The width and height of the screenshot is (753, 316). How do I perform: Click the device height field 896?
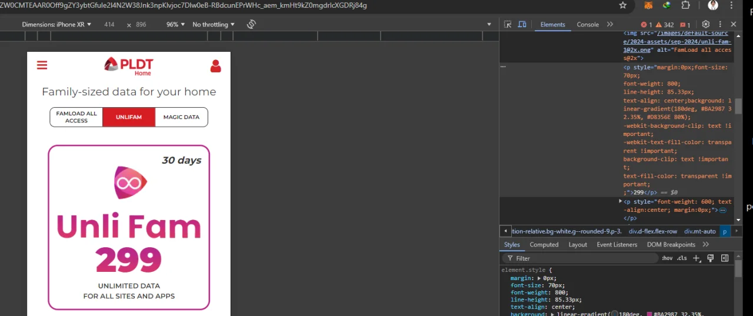pyautogui.click(x=141, y=25)
